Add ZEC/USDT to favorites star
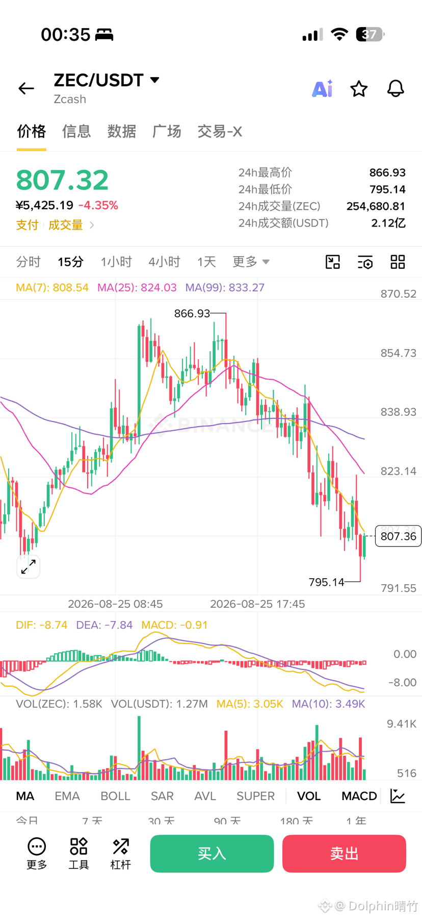 click(359, 89)
